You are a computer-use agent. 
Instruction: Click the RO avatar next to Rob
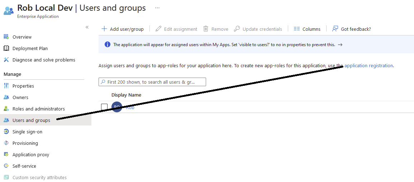coord(117,107)
